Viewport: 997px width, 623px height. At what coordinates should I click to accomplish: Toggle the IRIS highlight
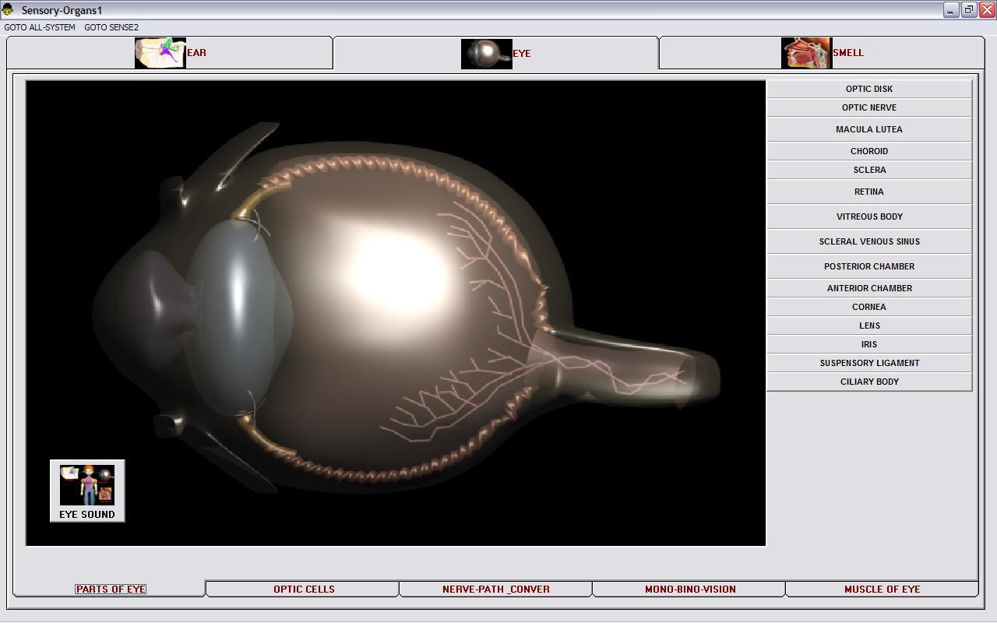[x=869, y=344]
